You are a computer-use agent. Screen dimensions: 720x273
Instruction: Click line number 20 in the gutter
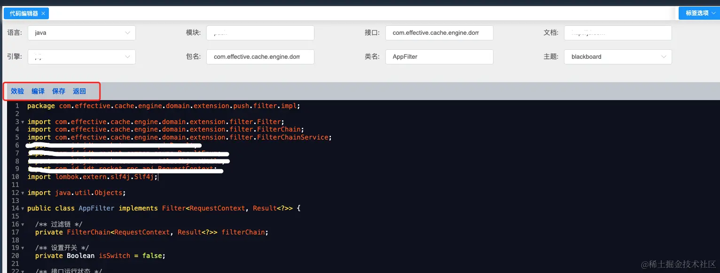(x=16, y=256)
